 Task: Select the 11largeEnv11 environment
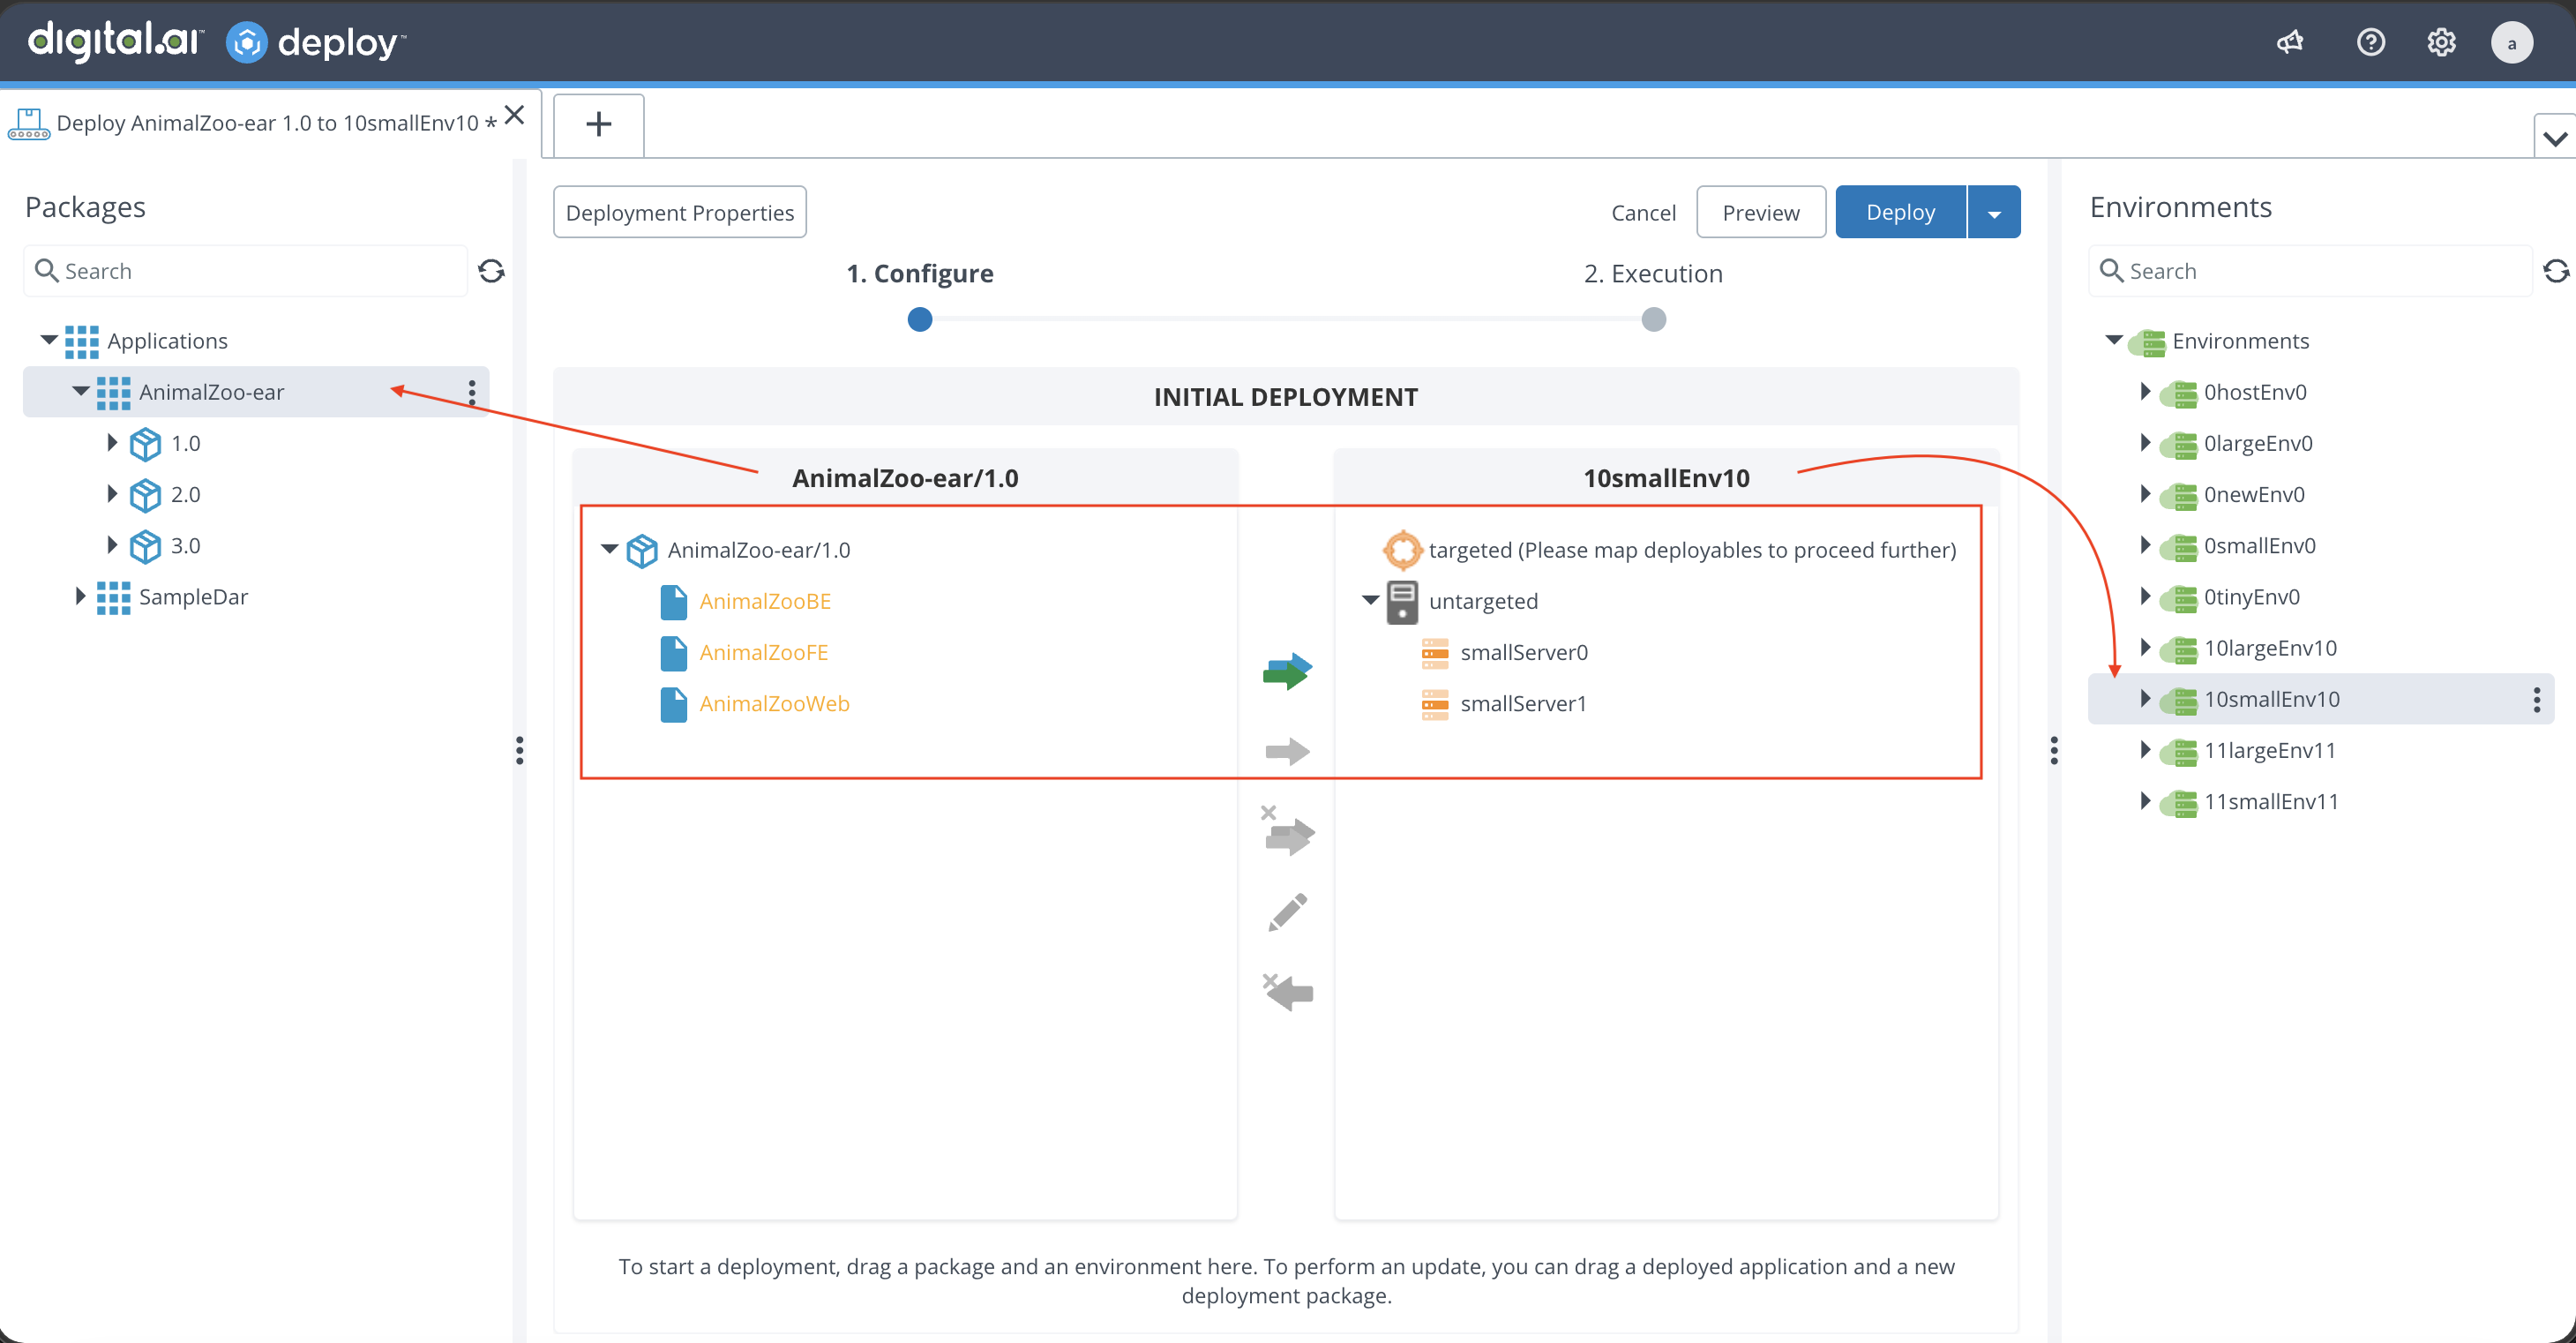tap(2270, 750)
